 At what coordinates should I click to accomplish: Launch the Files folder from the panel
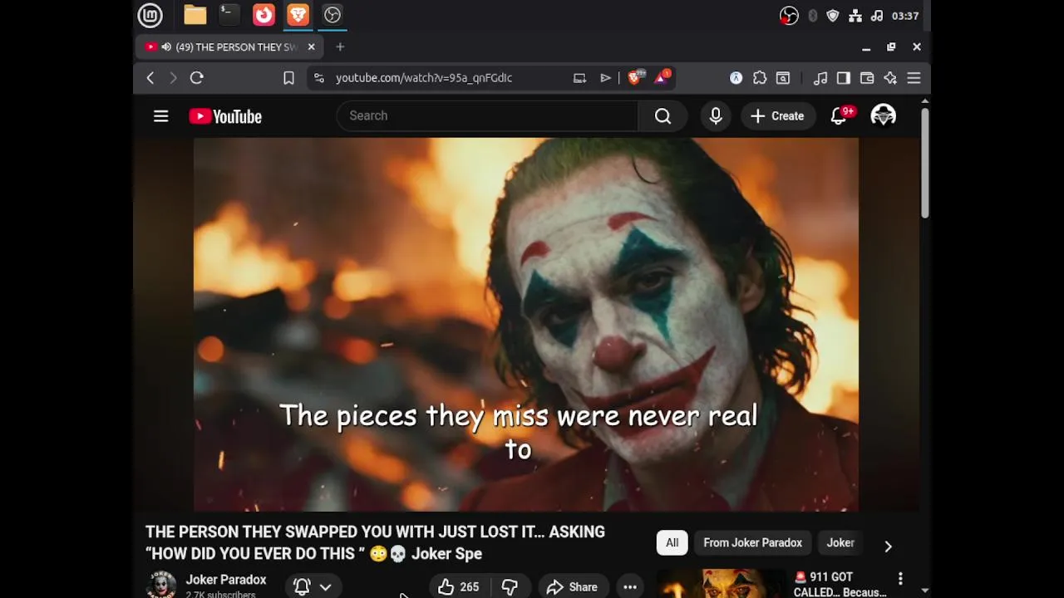[195, 15]
